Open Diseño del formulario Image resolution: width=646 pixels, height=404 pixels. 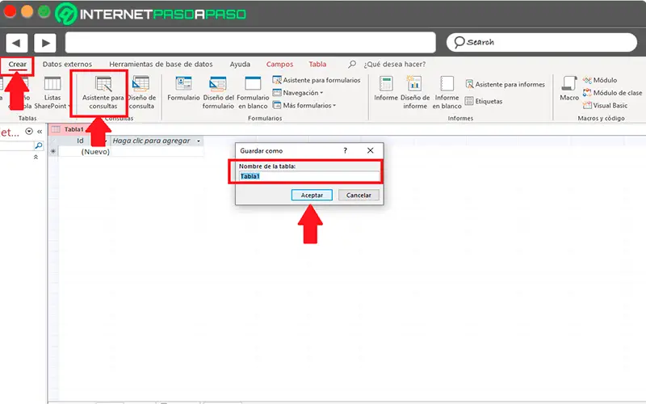click(x=218, y=93)
